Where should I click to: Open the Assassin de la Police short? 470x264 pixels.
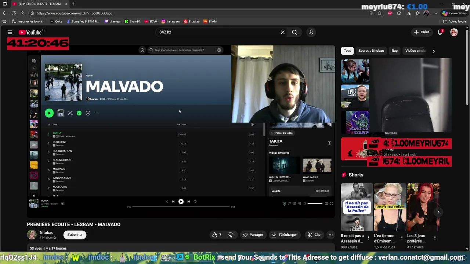pos(357,207)
